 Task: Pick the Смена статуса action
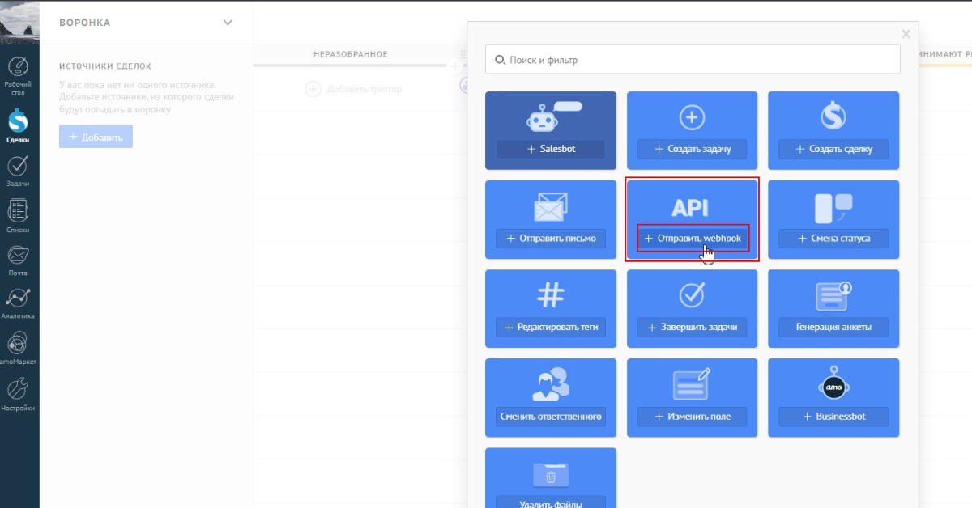point(833,219)
